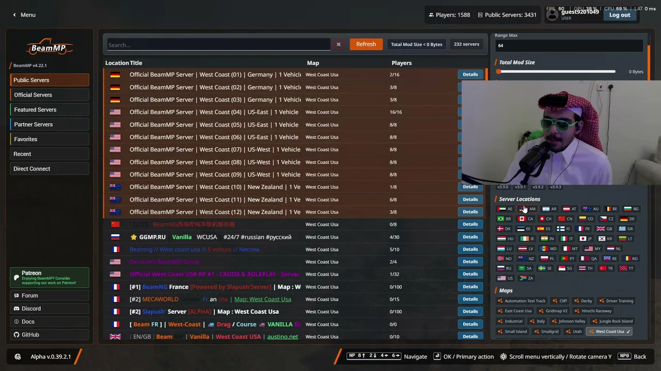The width and height of the screenshot is (661, 371).
Task: Switch to Featured Servers
Action: [50, 110]
